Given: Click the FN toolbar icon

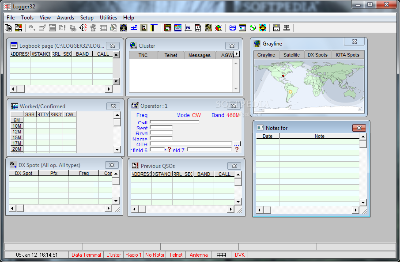Looking at the screenshot, I should tap(188, 28).
